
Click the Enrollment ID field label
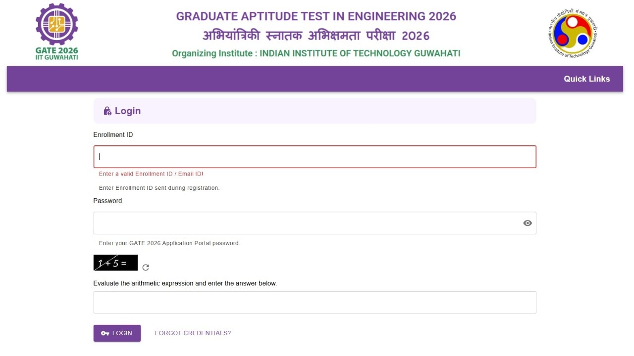(113, 135)
